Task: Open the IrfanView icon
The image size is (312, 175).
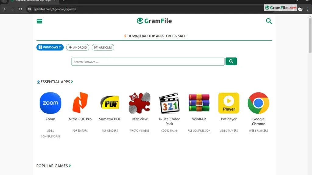Action: coord(140,103)
